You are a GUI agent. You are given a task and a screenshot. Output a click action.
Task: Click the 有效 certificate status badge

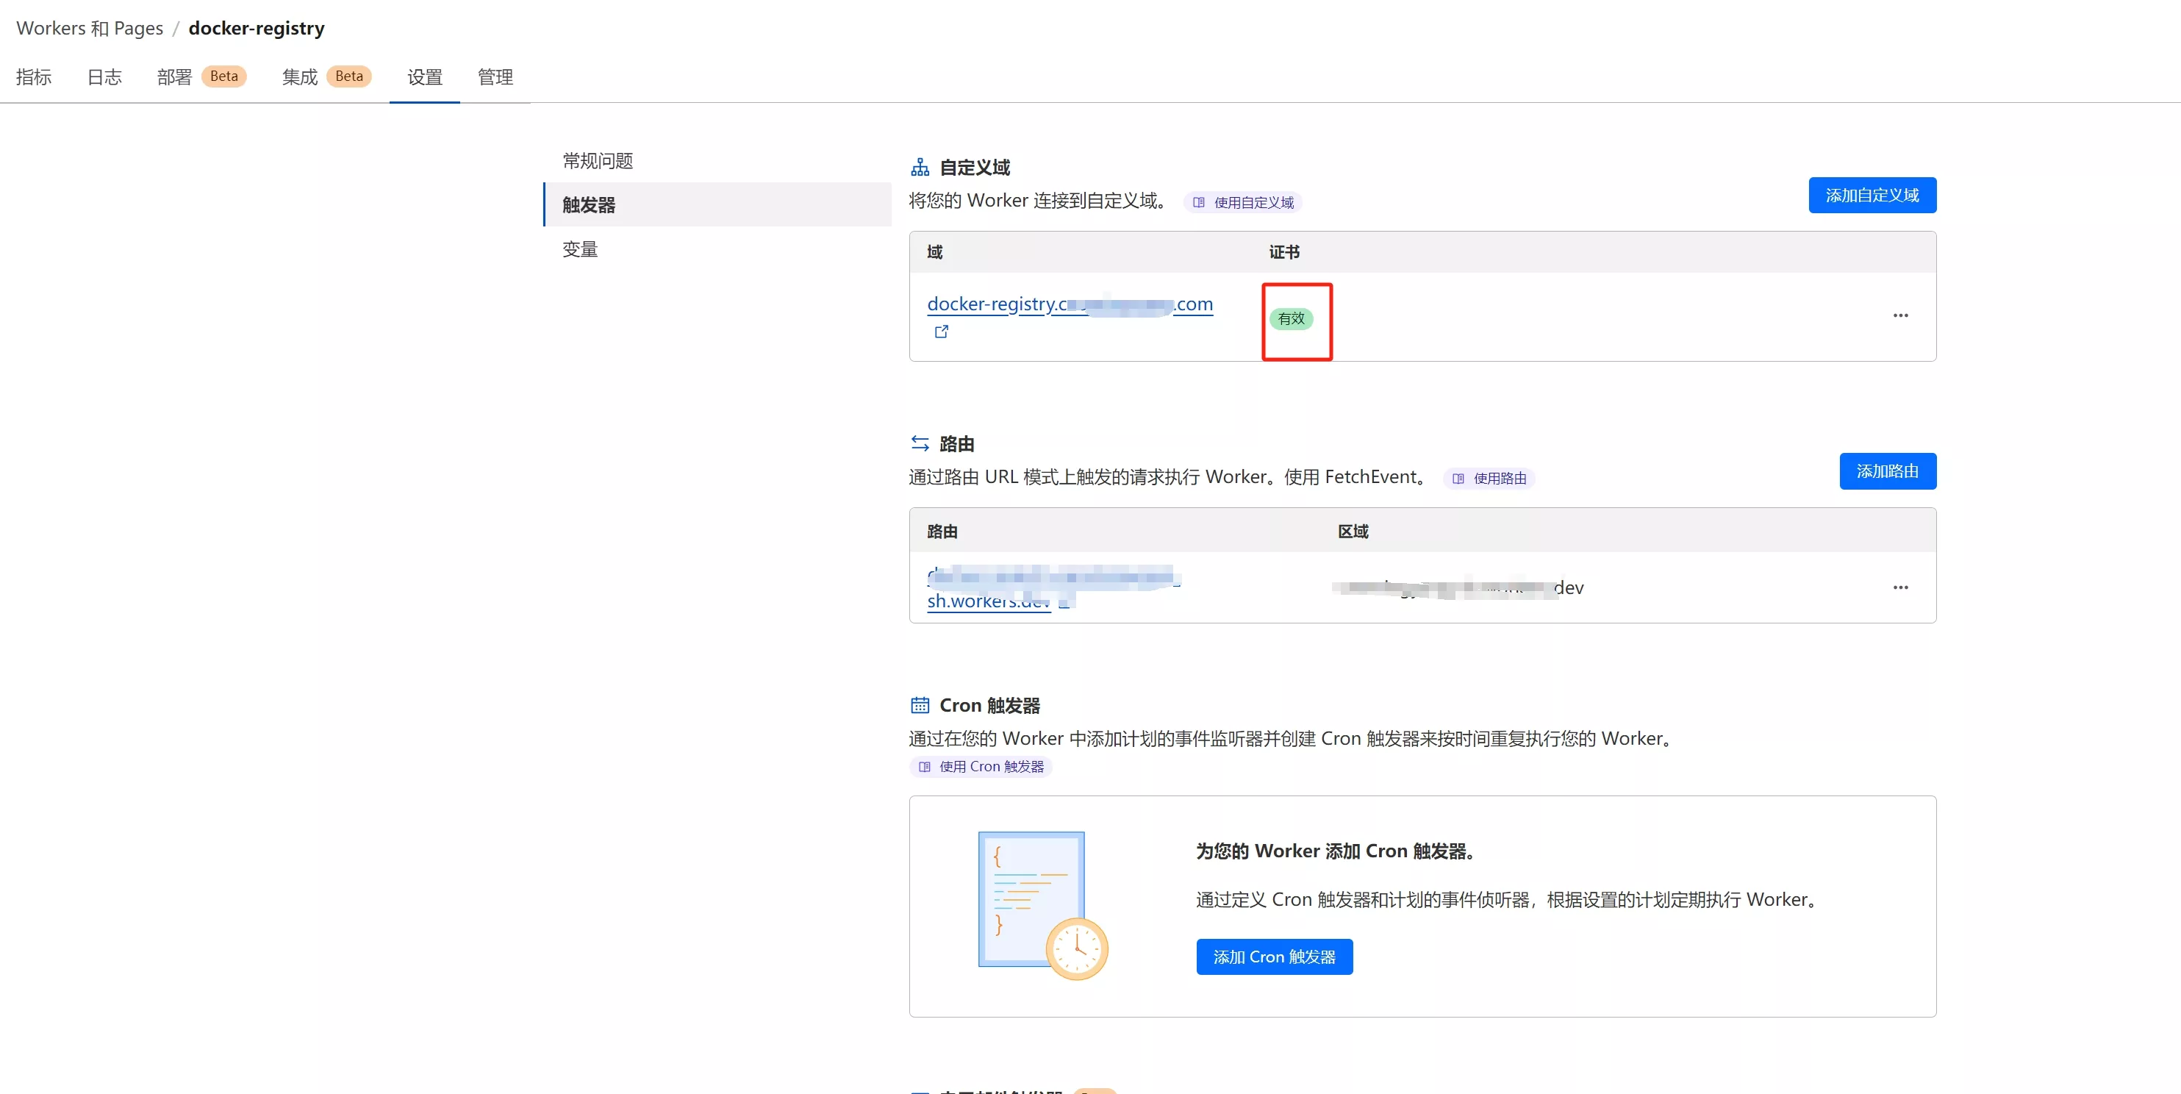click(x=1291, y=319)
